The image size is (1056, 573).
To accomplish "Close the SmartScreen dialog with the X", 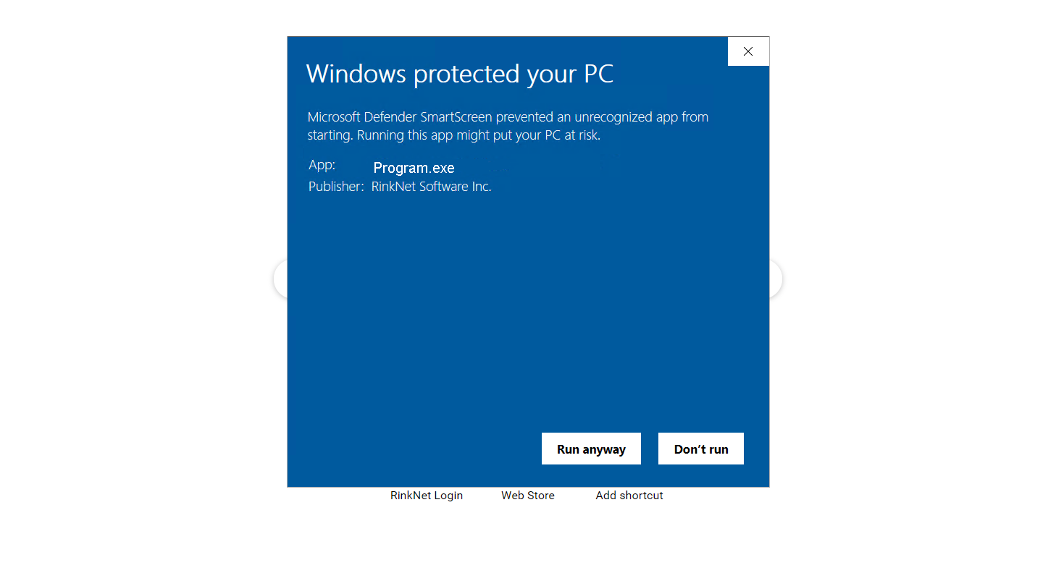I will pos(748,51).
